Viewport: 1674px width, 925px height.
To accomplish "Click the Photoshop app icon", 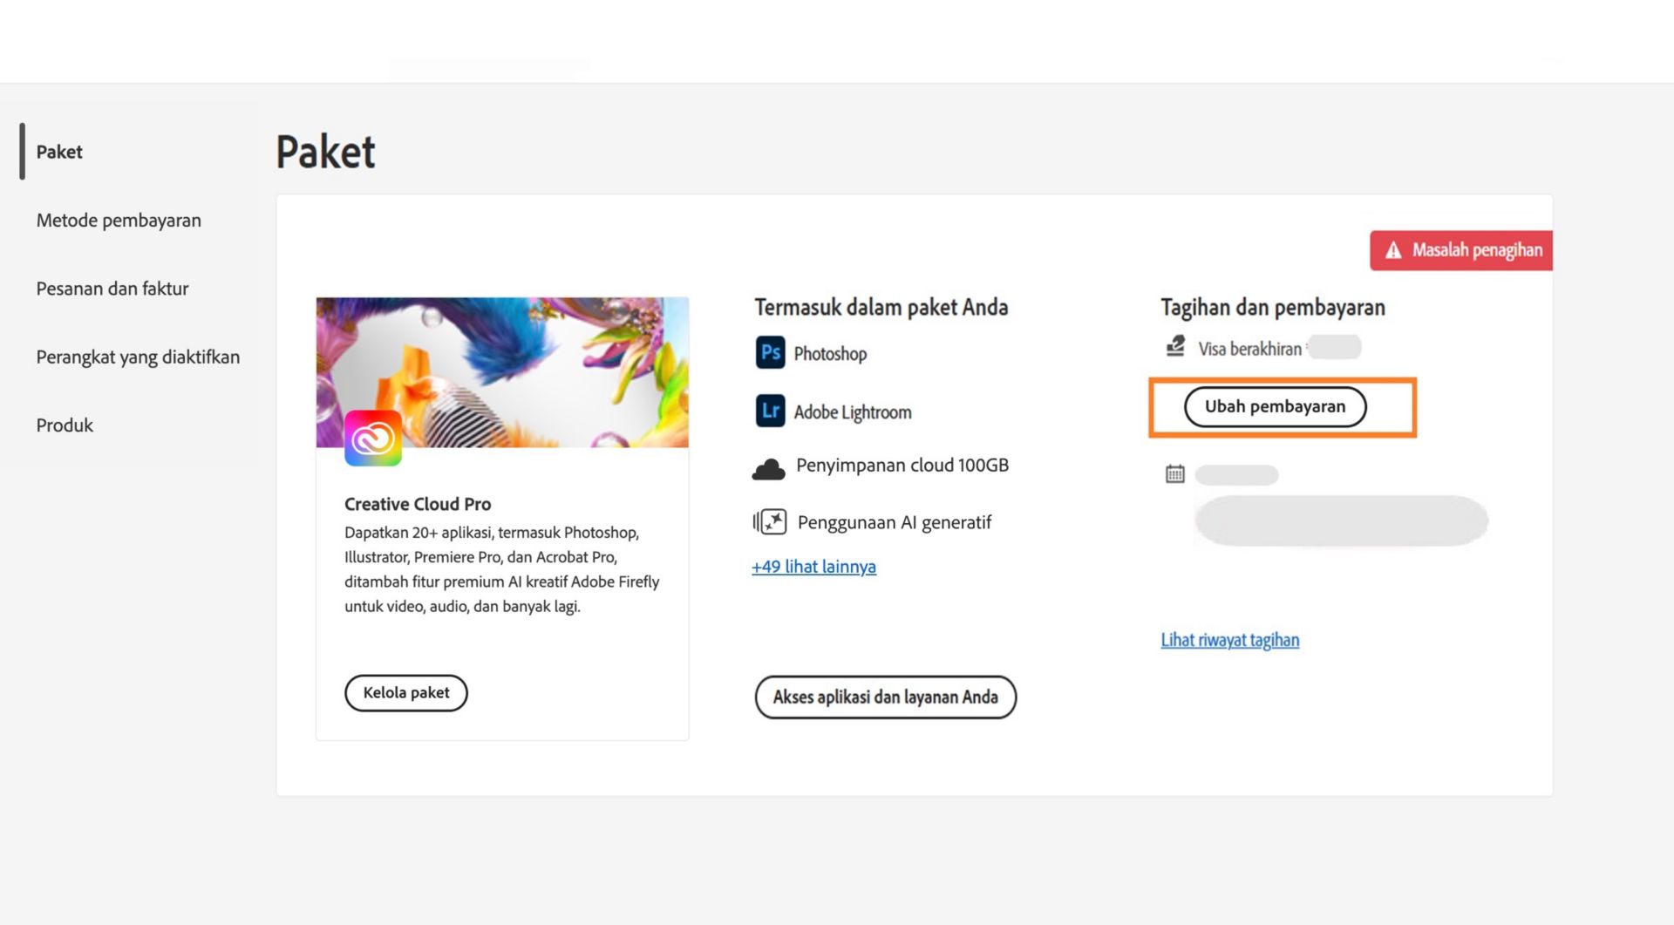I will pyautogui.click(x=770, y=353).
